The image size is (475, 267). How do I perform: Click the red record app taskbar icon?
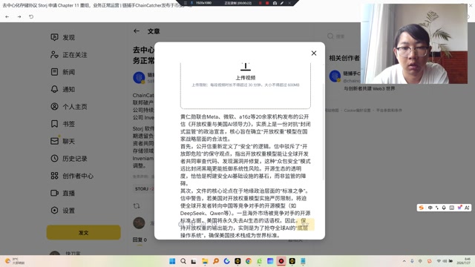tap(281, 261)
